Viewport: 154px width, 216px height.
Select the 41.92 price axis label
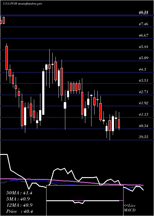tap(144, 103)
